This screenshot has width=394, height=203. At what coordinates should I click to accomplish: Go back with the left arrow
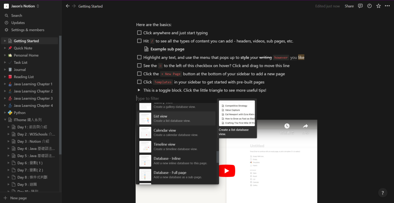tap(68, 6)
